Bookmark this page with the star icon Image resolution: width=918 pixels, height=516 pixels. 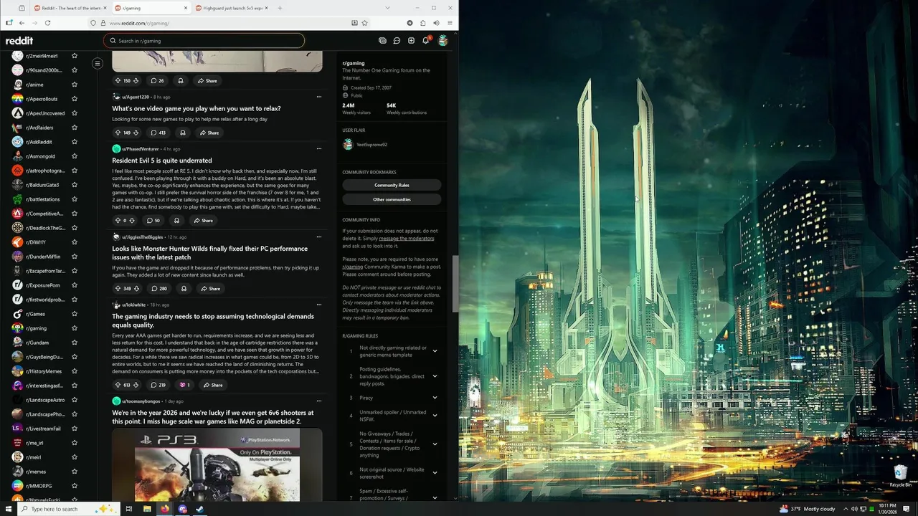tap(364, 23)
